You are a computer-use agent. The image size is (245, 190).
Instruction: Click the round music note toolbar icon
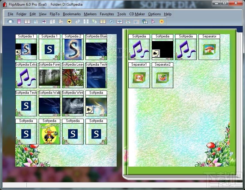[x=111, y=22]
